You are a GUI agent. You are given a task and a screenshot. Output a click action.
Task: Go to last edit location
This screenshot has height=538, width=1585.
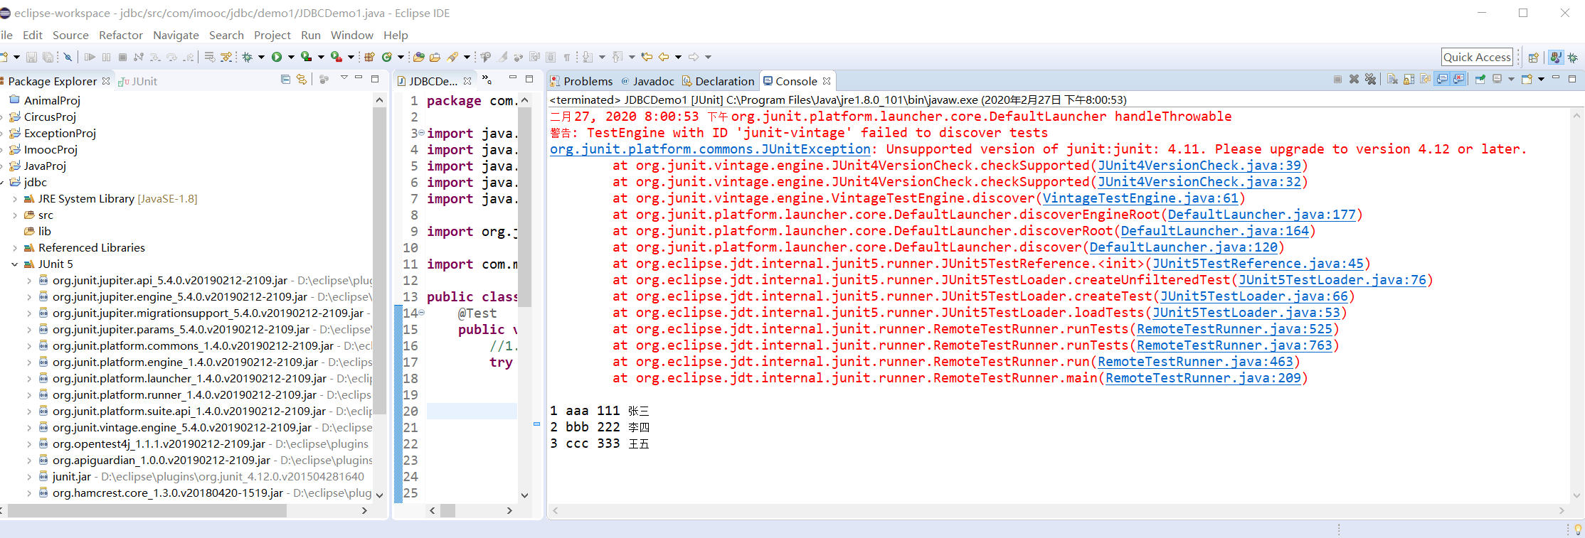(647, 57)
